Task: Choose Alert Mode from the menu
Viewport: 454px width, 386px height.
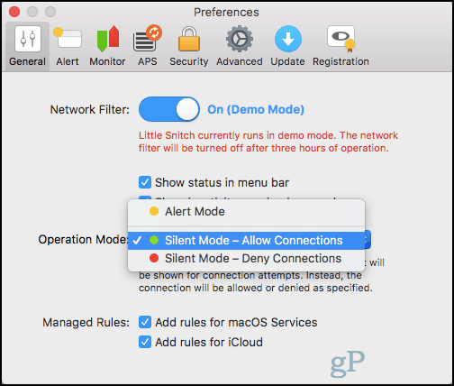Action: 246,212
